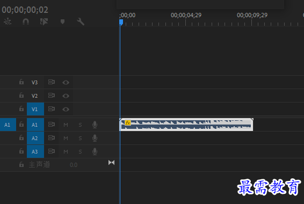Select the audio clip on track A1
304x204 pixels.
point(186,125)
